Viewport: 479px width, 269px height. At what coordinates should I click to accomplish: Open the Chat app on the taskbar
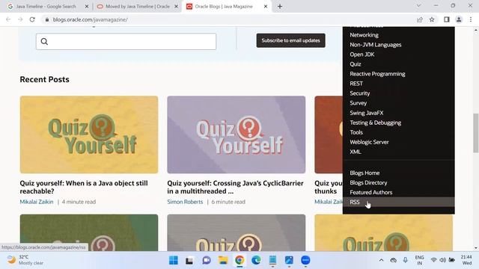pos(207,260)
